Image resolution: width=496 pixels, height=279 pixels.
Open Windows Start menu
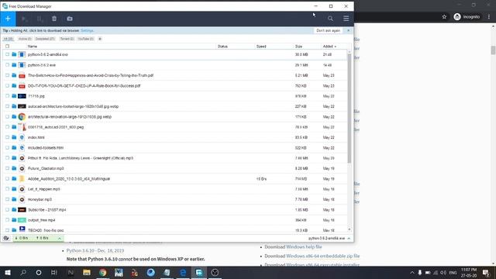point(8,272)
